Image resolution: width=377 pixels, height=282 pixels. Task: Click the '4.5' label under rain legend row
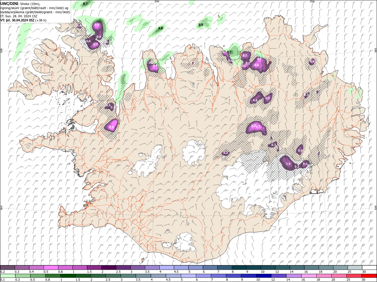[168, 280]
